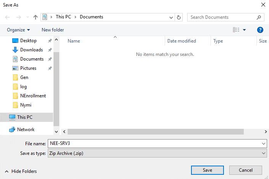
Task: Open the Help question mark icon
Action: [260, 30]
